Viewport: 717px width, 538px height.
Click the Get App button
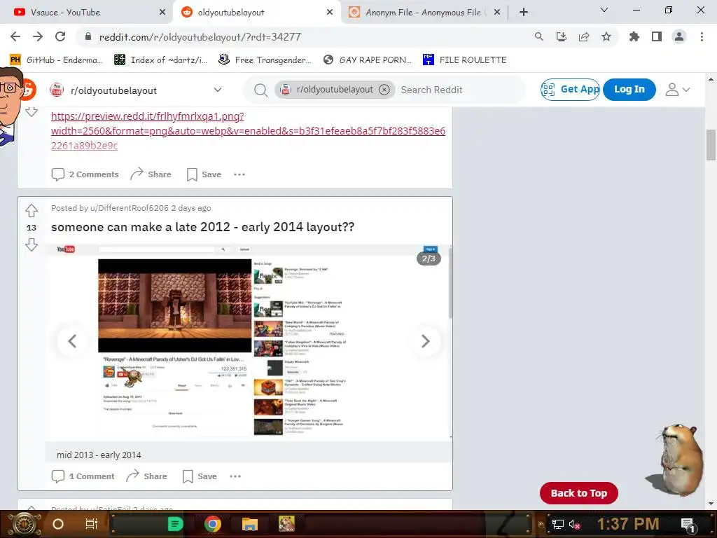pos(570,89)
